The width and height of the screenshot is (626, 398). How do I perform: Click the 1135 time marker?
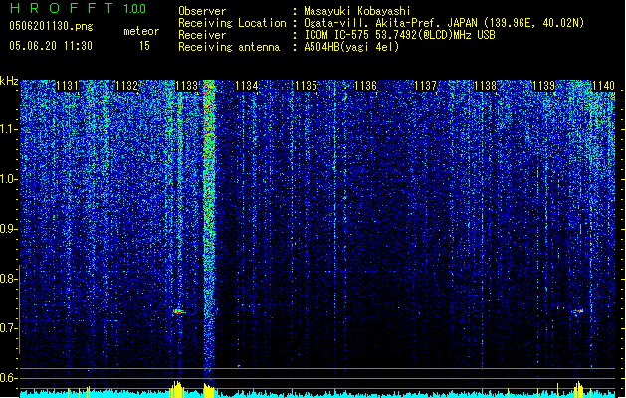[306, 86]
